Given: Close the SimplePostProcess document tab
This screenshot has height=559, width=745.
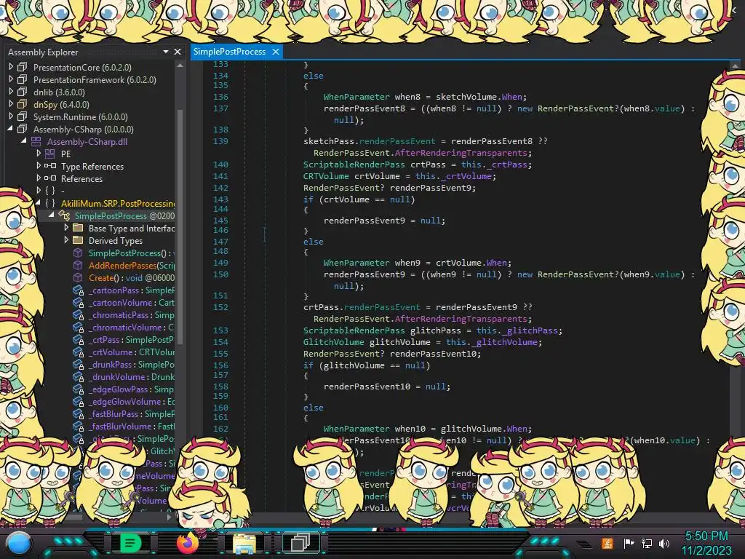Looking at the screenshot, I should (276, 52).
